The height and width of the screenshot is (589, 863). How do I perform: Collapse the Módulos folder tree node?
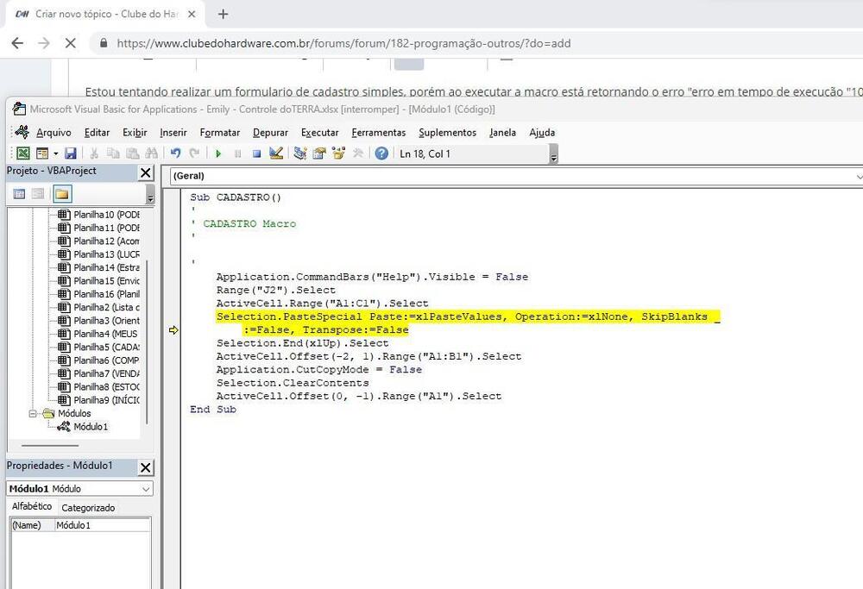coord(34,413)
